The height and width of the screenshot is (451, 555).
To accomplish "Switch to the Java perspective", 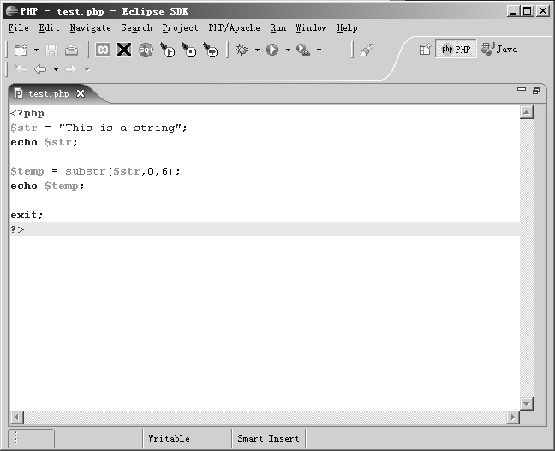I will 499,49.
